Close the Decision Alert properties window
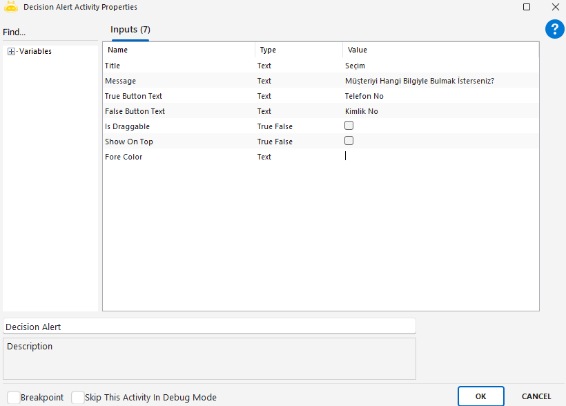 (x=555, y=7)
